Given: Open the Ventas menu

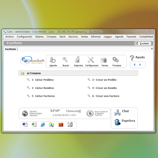Looking at the screenshot, I should pyautogui.click(x=84, y=37).
